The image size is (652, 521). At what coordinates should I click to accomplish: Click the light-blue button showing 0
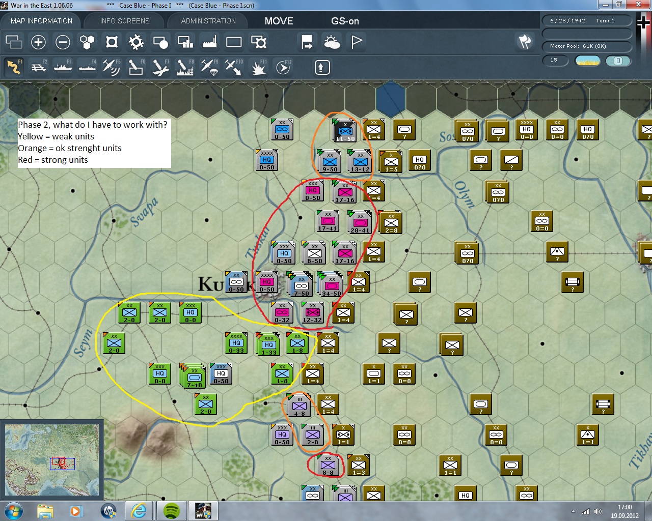pyautogui.click(x=618, y=61)
